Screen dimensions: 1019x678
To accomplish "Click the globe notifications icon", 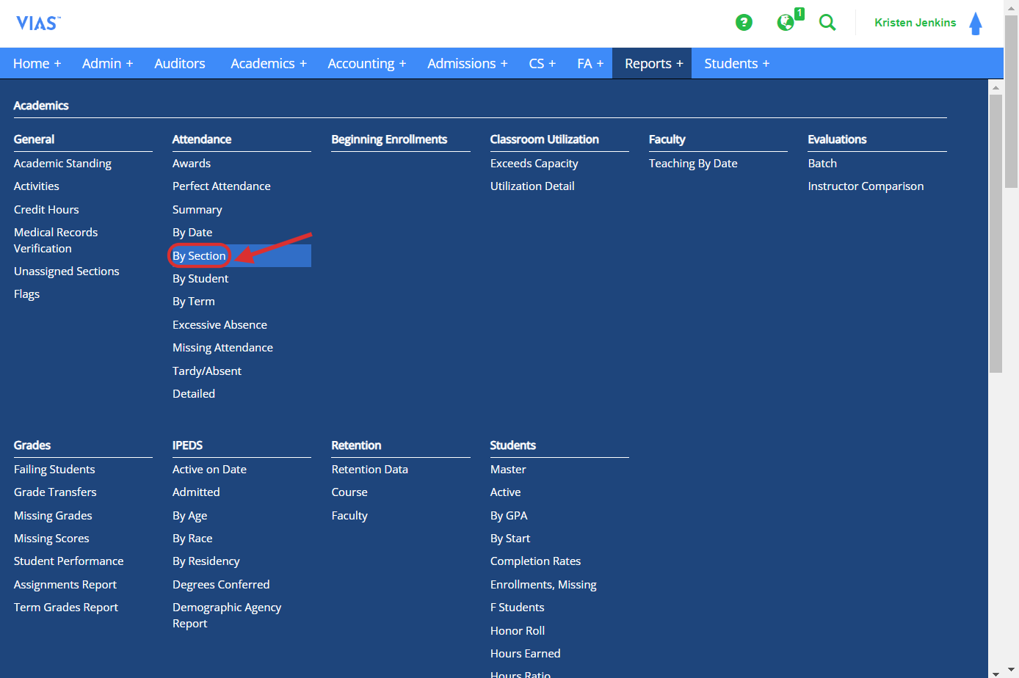I will tap(784, 23).
